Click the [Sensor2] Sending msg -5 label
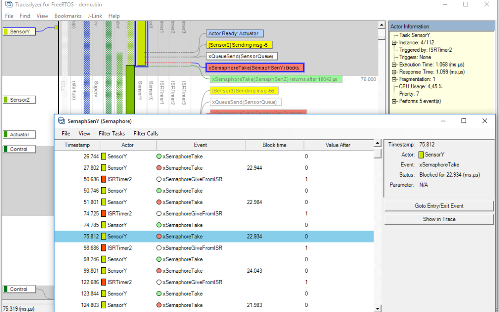Image resolution: width=499 pixels, height=312 pixels. pos(239,45)
